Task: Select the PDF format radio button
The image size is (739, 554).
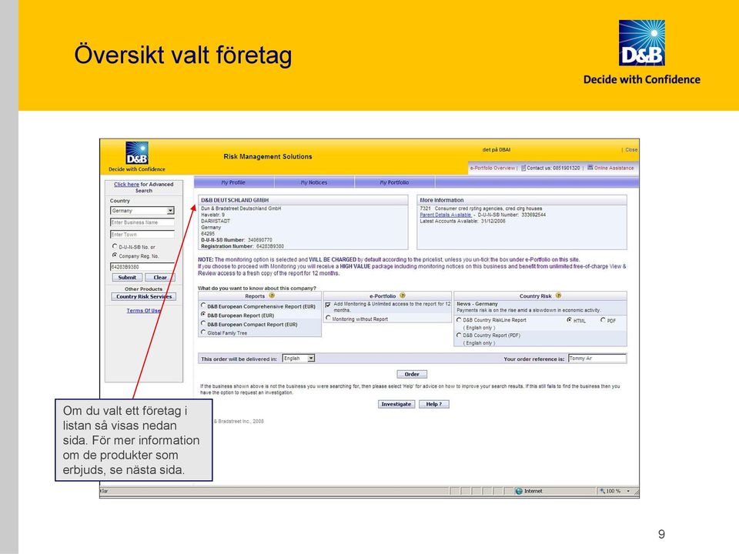Action: point(603,320)
